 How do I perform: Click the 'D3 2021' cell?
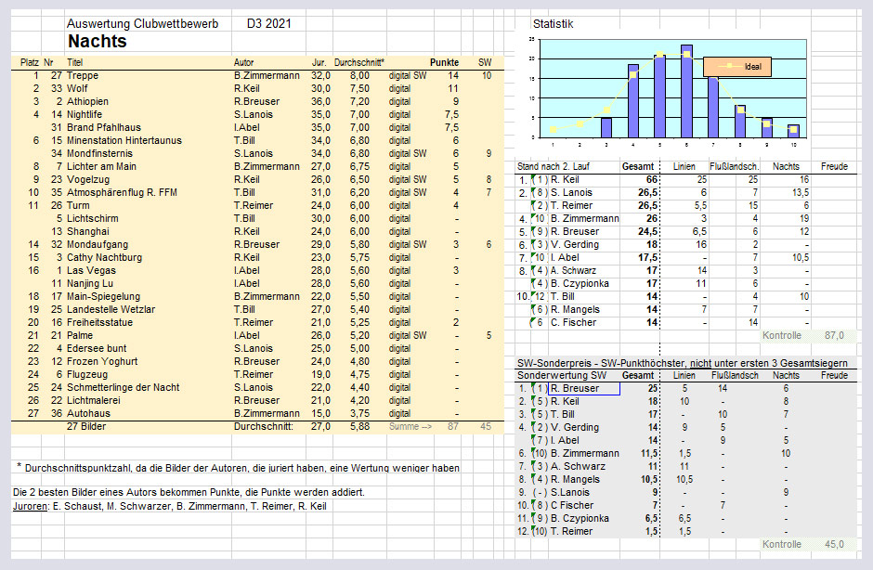tap(269, 24)
